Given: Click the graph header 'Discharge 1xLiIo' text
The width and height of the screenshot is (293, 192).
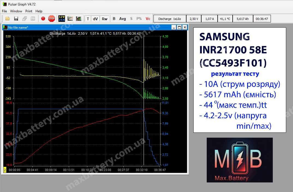Looking at the screenshot, I should pyautogui.click(x=63, y=34).
